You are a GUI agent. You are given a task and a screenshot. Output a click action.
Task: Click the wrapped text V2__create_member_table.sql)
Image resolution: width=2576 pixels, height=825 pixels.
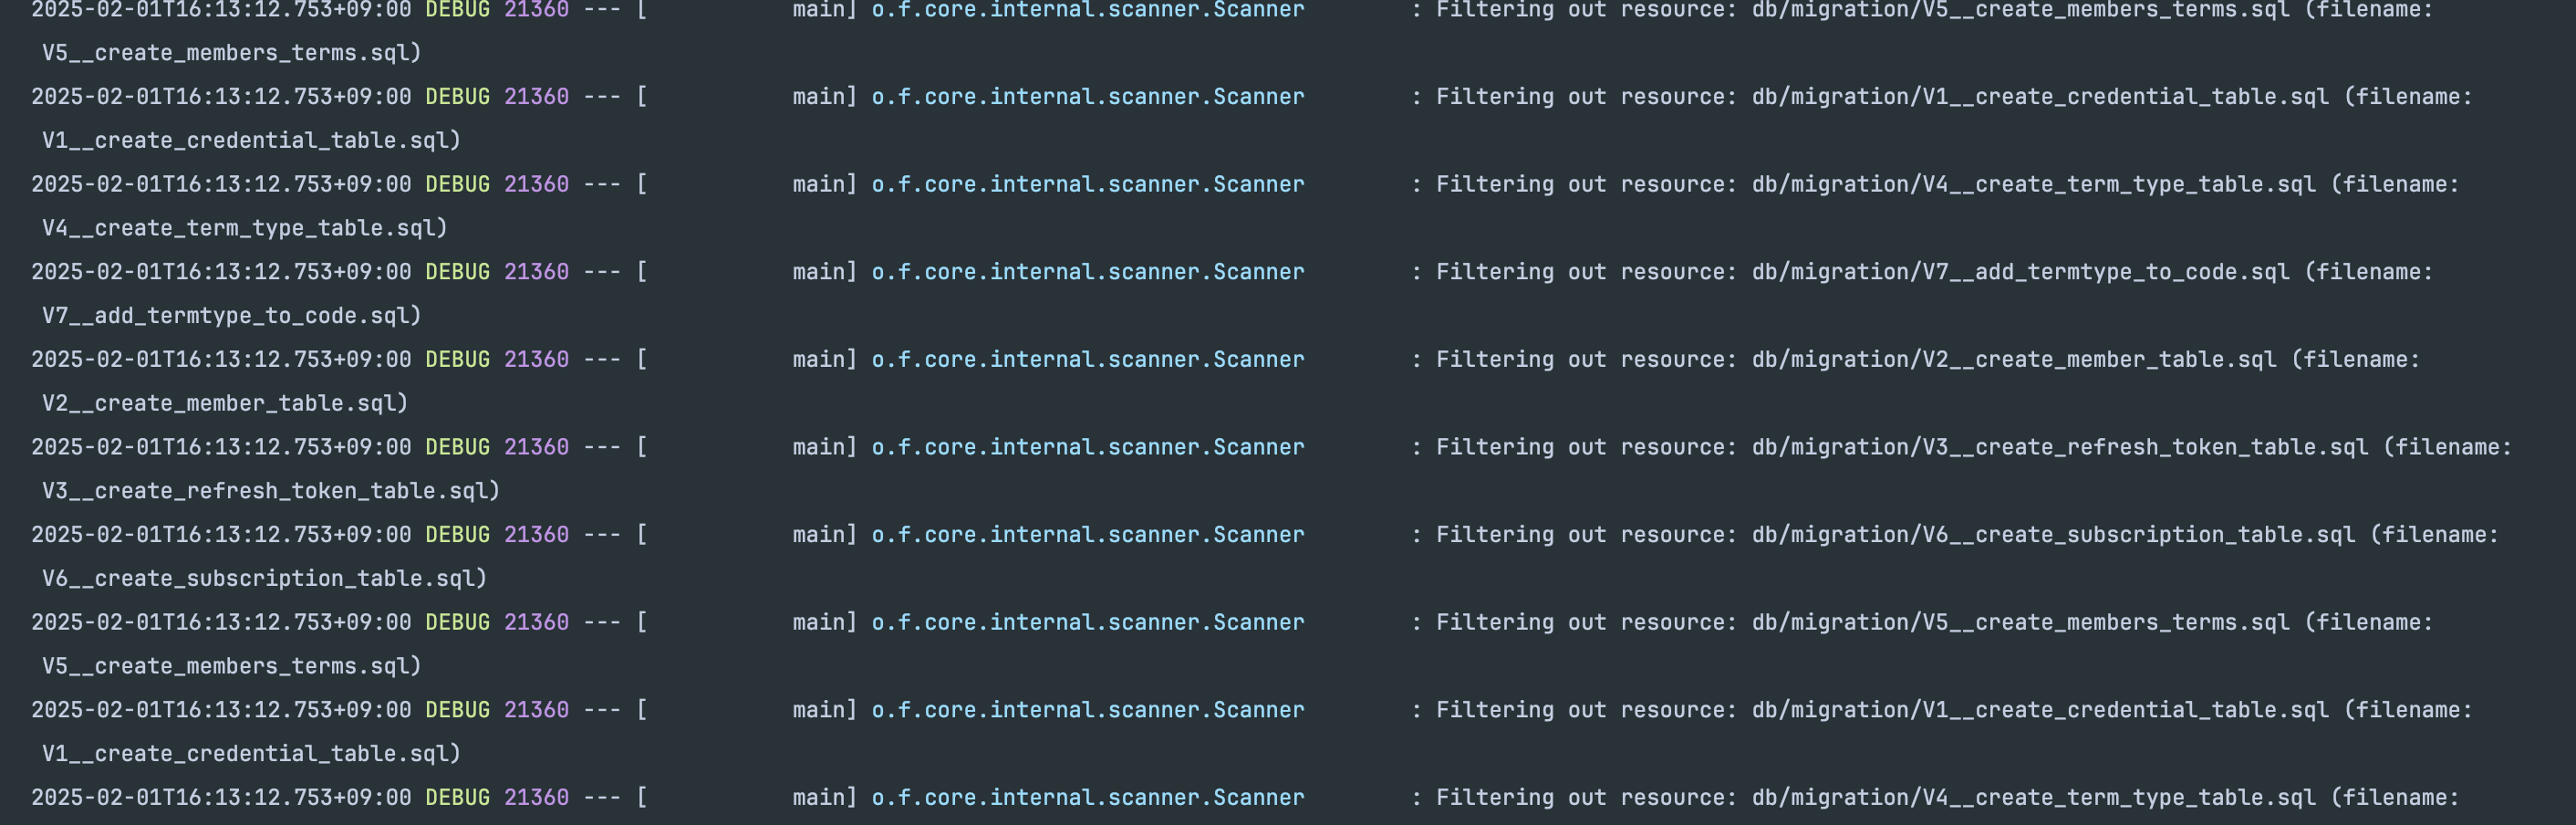[225, 404]
